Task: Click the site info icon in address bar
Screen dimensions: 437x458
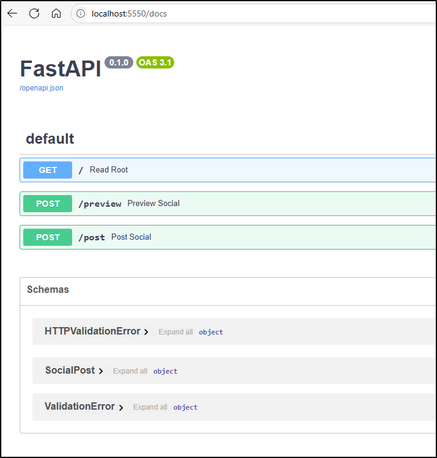Action: (81, 13)
